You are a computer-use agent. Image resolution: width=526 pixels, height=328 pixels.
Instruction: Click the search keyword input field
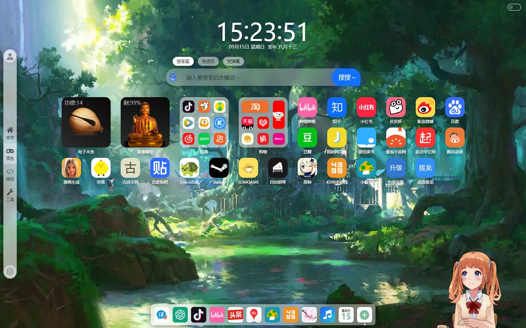(256, 77)
